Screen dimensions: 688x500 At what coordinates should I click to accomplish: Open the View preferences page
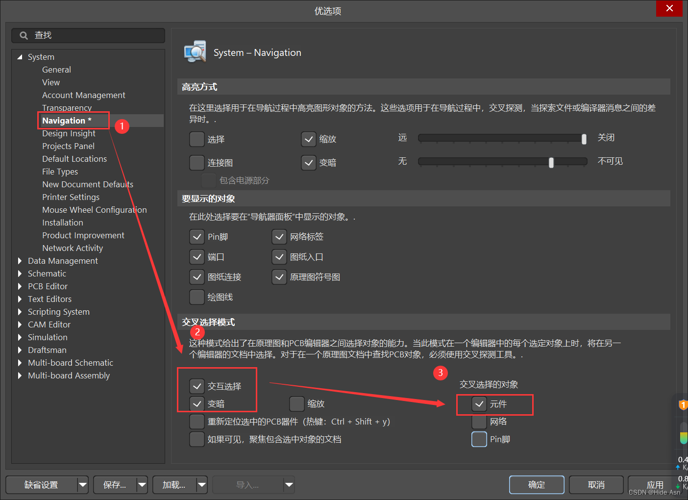click(x=51, y=82)
